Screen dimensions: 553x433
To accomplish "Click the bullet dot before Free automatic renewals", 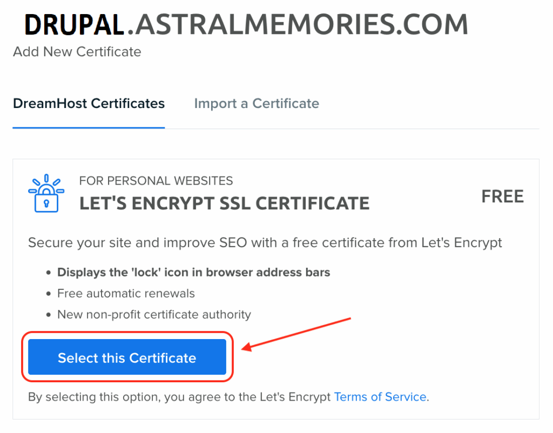I will tap(49, 294).
